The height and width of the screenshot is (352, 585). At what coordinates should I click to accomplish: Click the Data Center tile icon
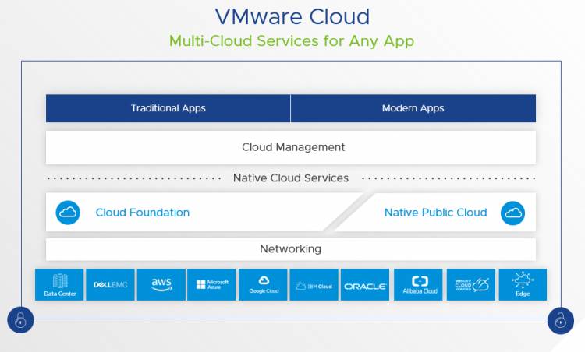60,285
